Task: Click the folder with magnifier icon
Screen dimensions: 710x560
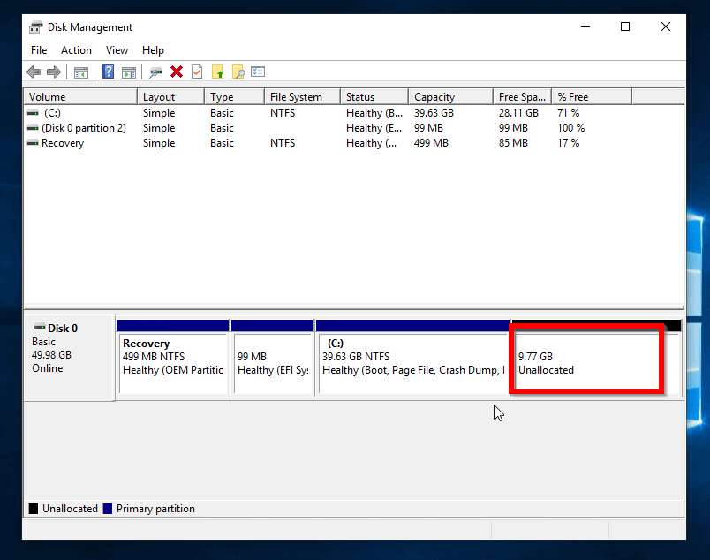Action: (238, 72)
